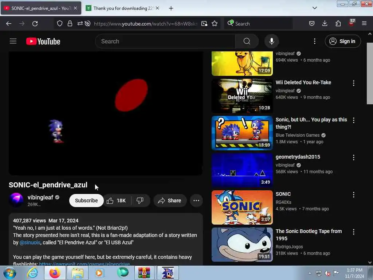Close the Thank you for downloading tab
373x280 pixels.
click(157, 8)
